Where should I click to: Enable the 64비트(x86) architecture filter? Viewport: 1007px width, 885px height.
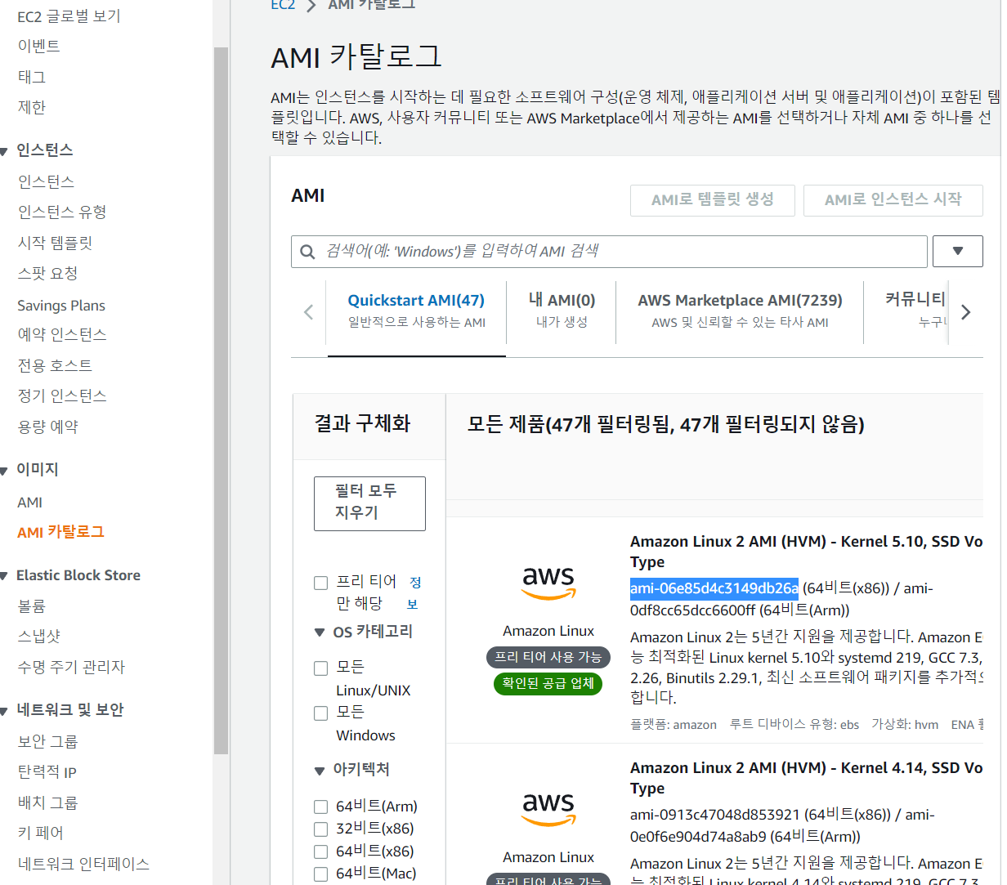(x=321, y=851)
